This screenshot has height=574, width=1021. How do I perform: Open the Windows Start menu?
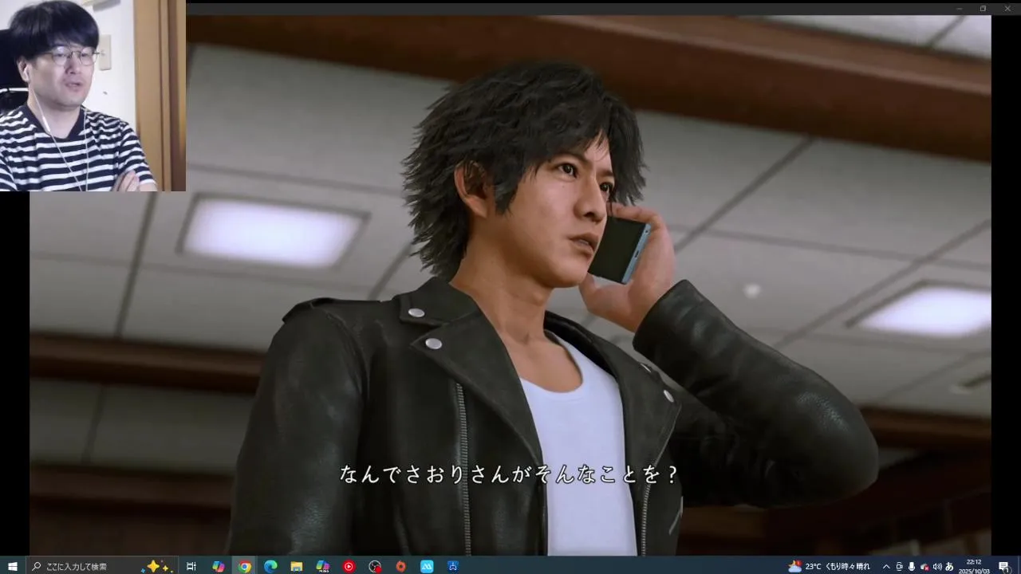pos(12,566)
